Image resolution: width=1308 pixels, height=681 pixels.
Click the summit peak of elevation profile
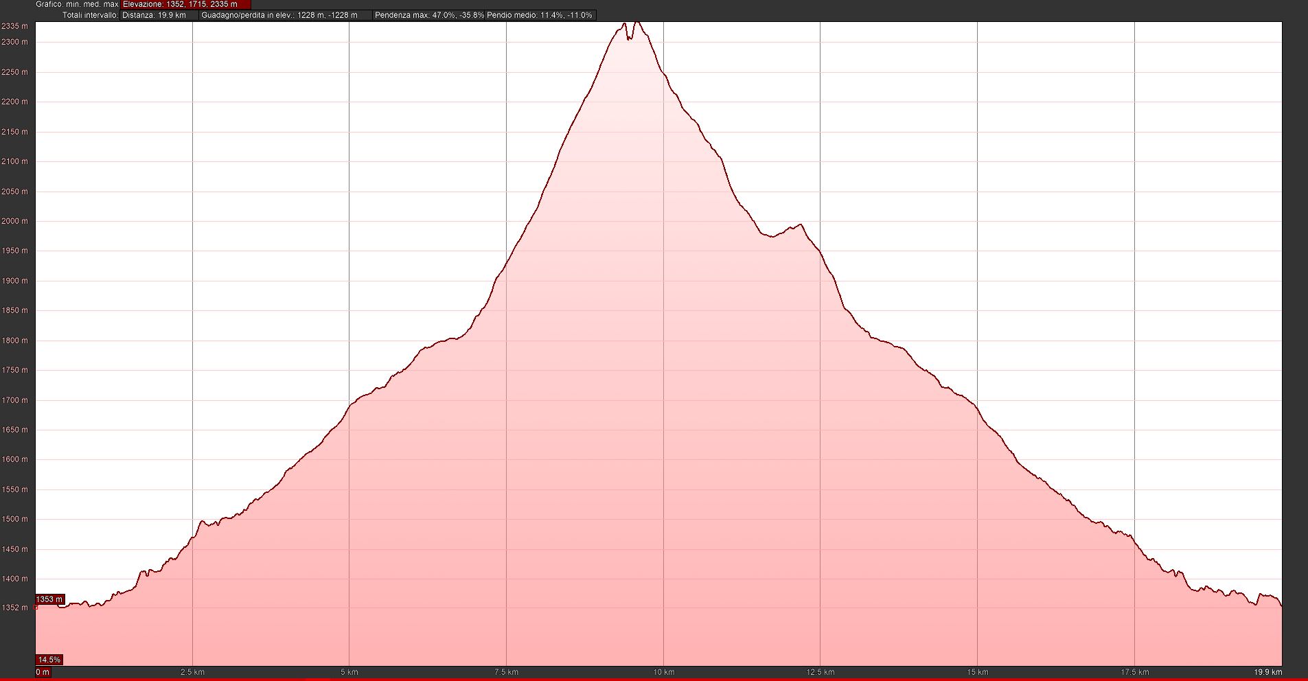[x=637, y=23]
